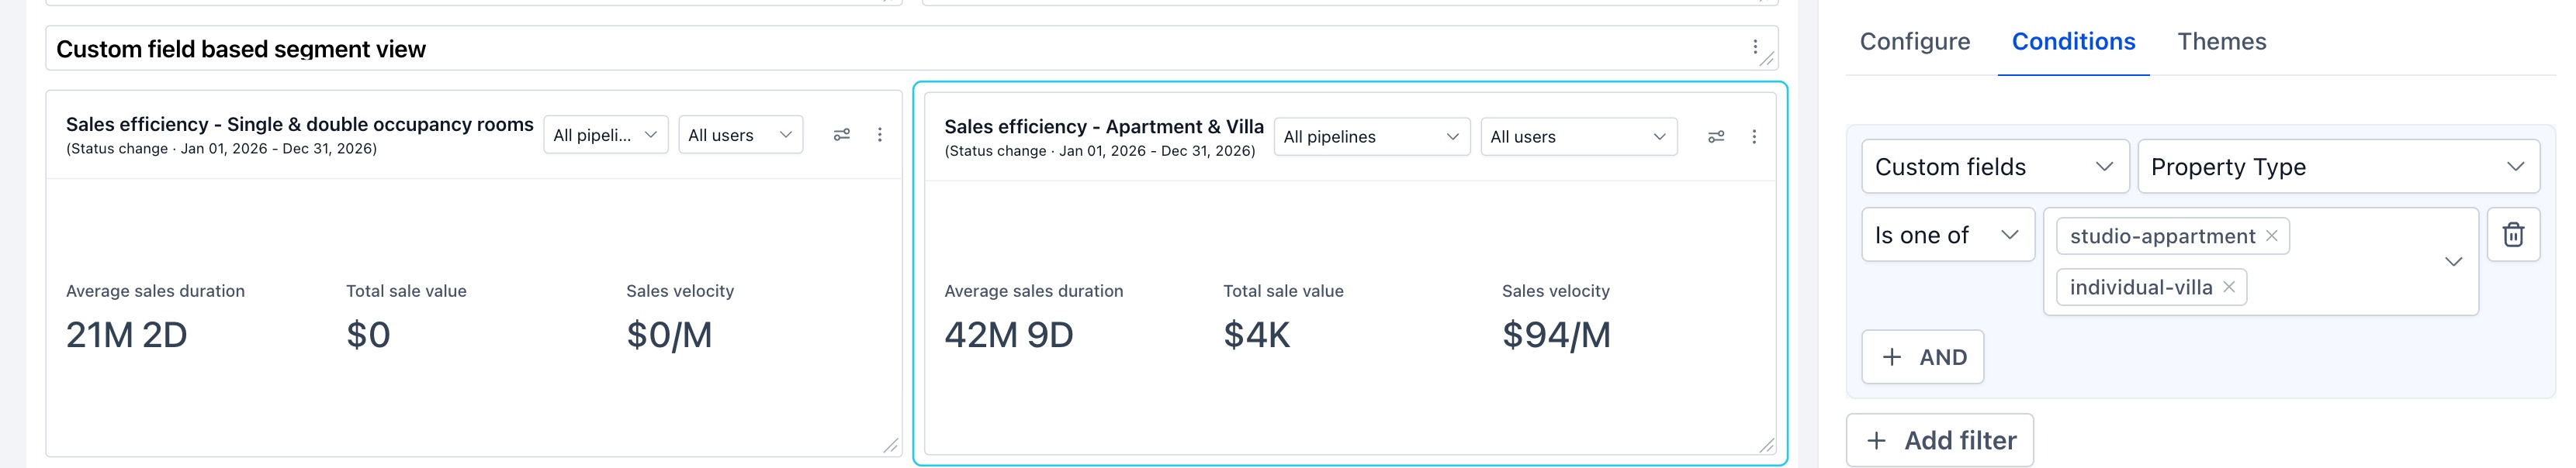Switch to the Configure tab
2576x468 pixels.
click(x=1914, y=42)
